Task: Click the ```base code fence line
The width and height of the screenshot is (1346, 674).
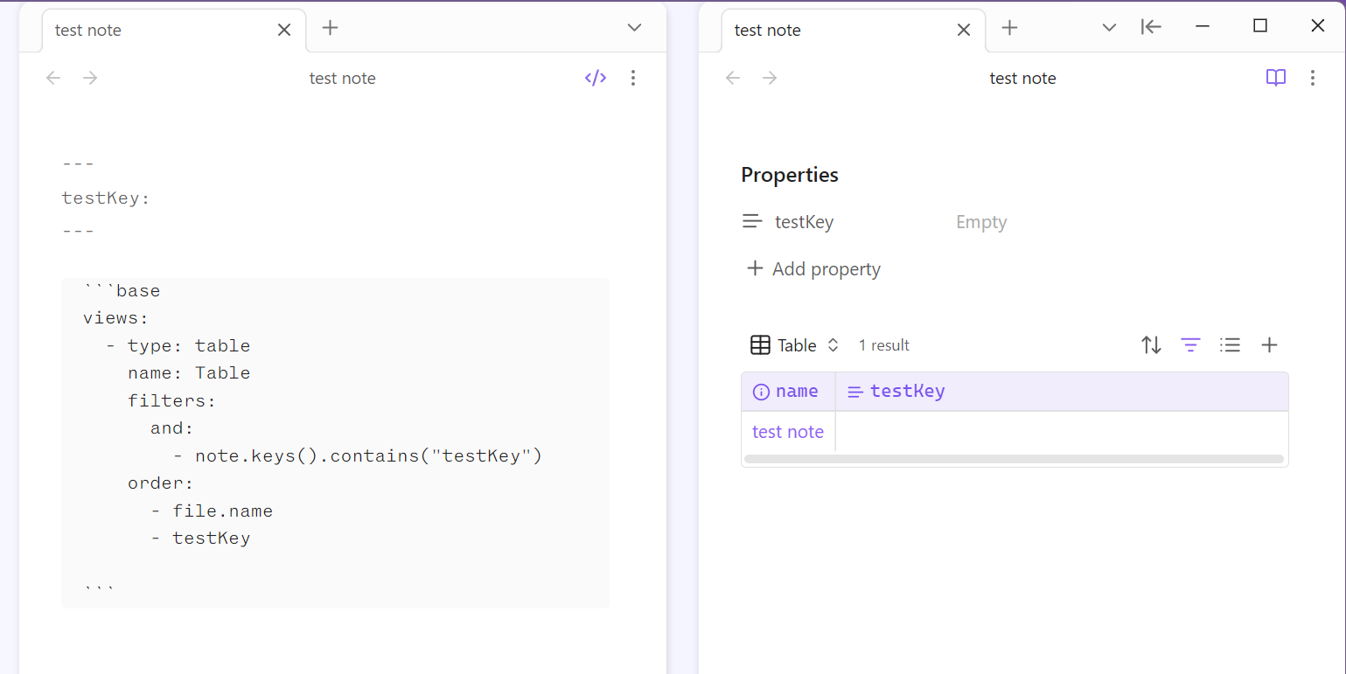Action: tap(122, 291)
